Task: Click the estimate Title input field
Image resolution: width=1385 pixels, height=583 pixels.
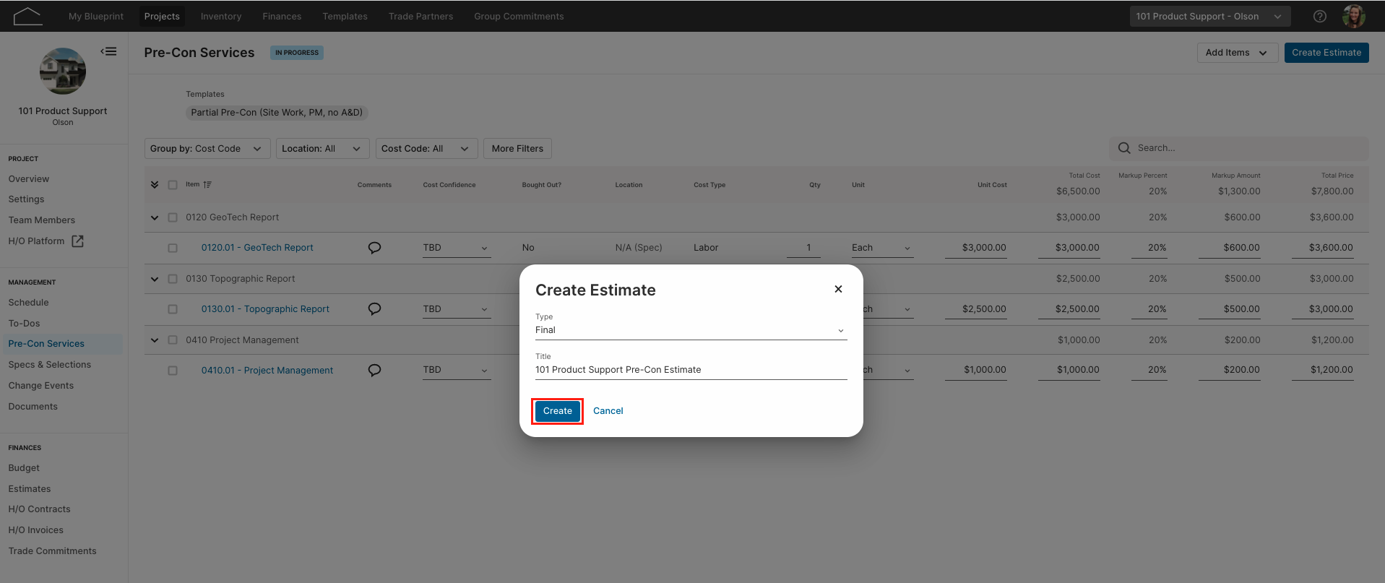Action: (691, 370)
